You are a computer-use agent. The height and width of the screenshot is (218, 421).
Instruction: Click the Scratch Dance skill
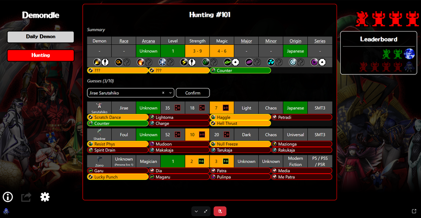pyautogui.click(x=117, y=117)
